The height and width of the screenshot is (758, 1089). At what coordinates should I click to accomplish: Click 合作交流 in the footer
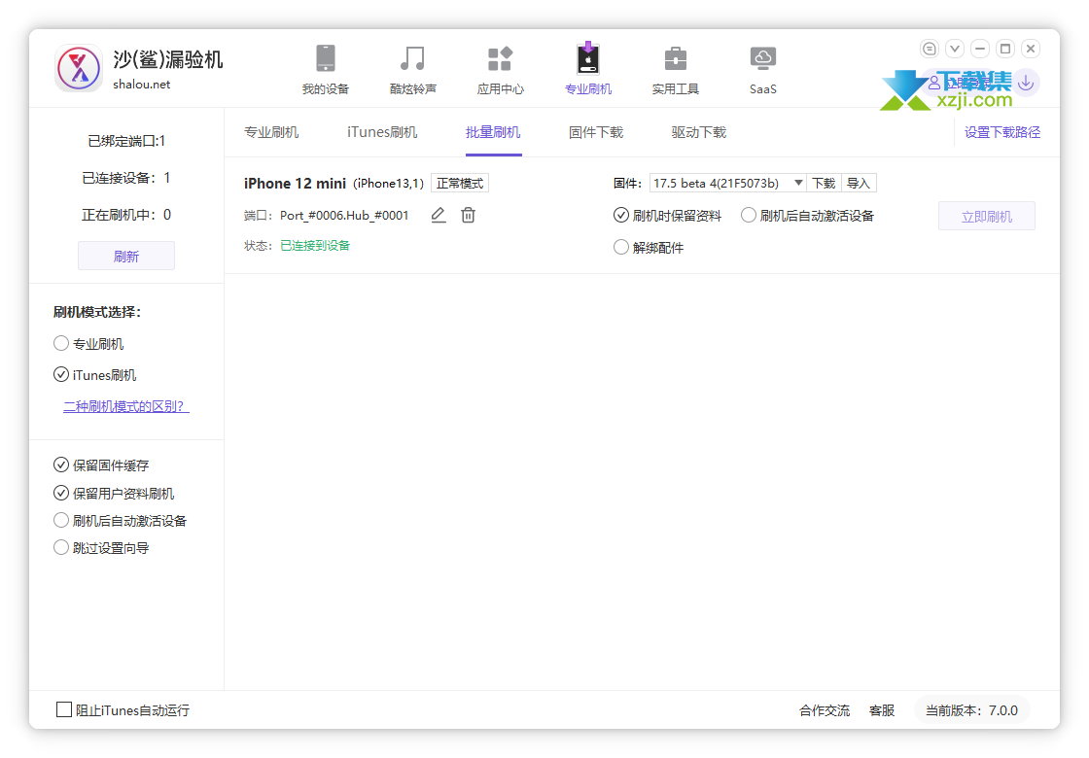click(825, 710)
